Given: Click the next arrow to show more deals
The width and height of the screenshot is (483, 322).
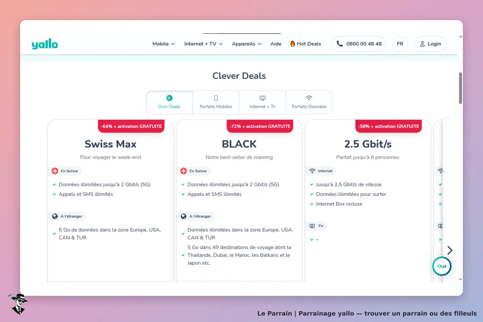Looking at the screenshot, I should pyautogui.click(x=450, y=250).
